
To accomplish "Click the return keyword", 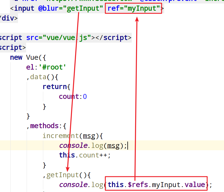I will point(55,87).
